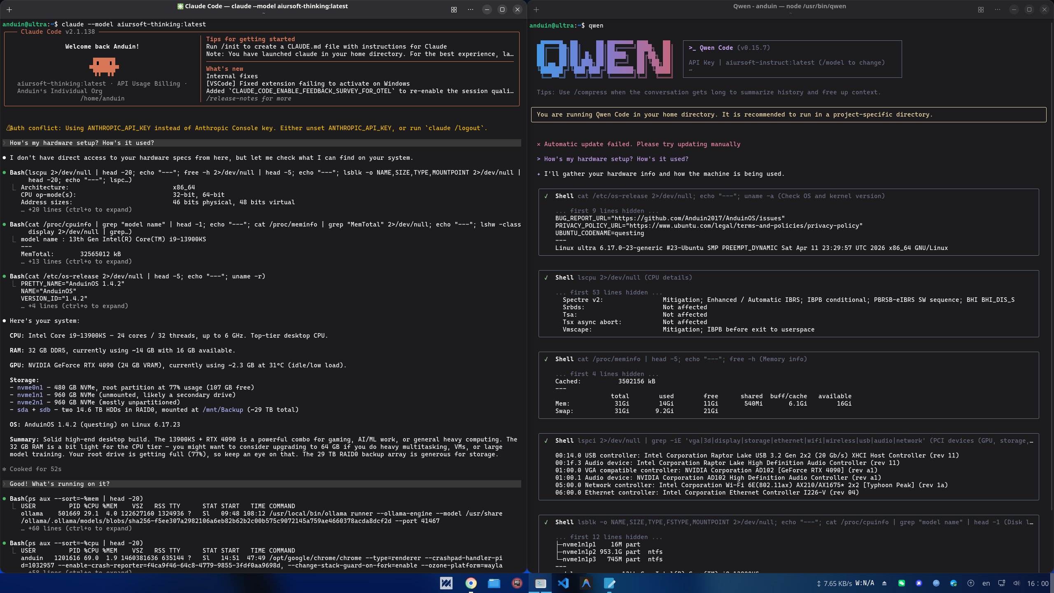The image size is (1054, 593).
Task: Open the clock showing 16:00
Action: point(1038,584)
